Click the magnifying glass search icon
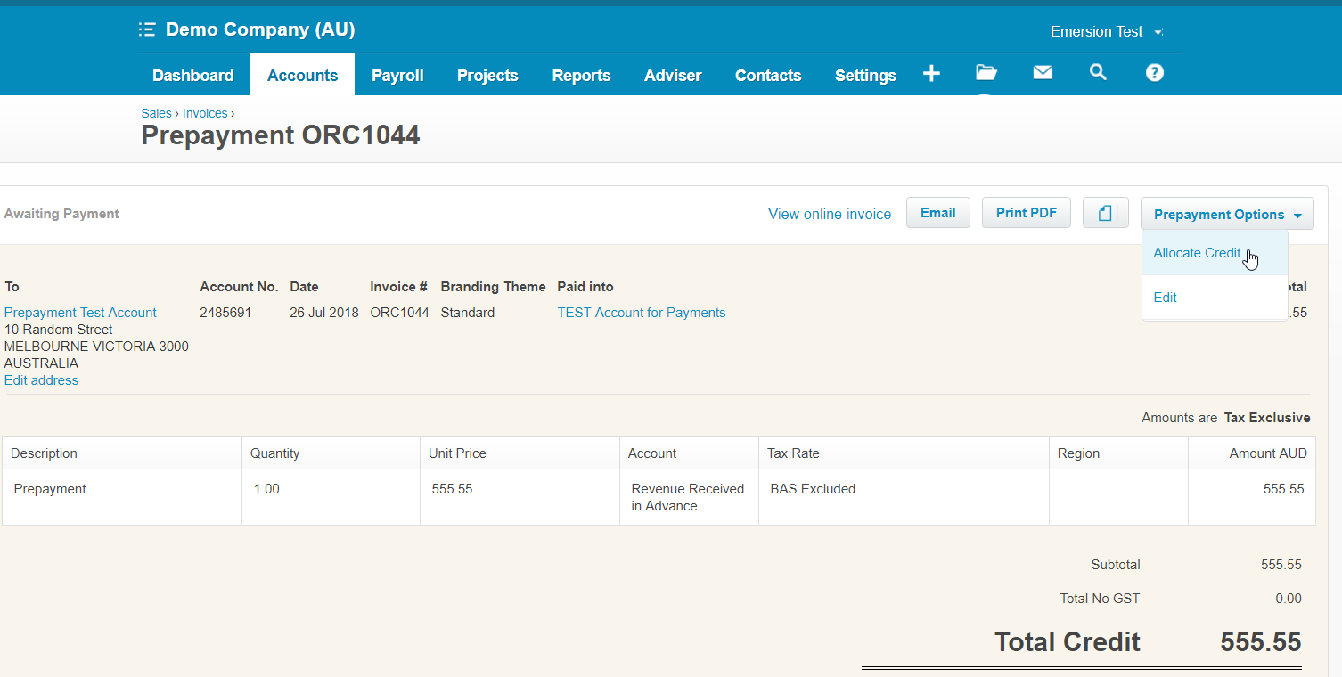The image size is (1342, 677). point(1098,73)
